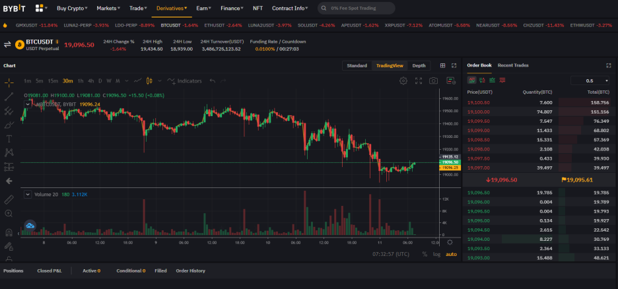Toggle log scale on chart
Image resolution: width=618 pixels, height=289 pixels.
436,254
